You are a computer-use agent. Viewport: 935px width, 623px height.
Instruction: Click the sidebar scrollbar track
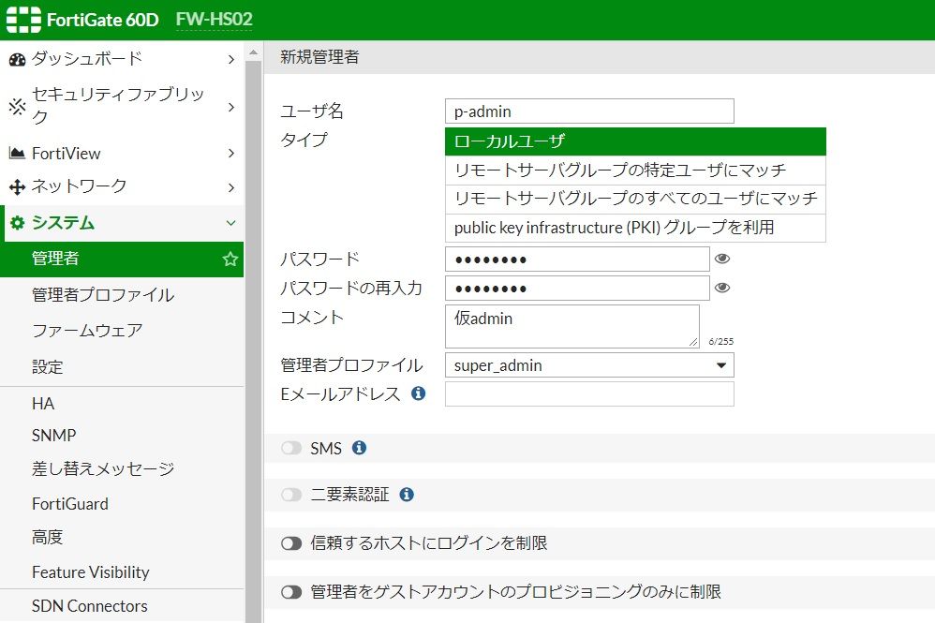[254, 340]
